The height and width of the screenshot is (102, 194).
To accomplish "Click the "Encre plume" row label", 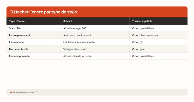I will tap(16, 42).
